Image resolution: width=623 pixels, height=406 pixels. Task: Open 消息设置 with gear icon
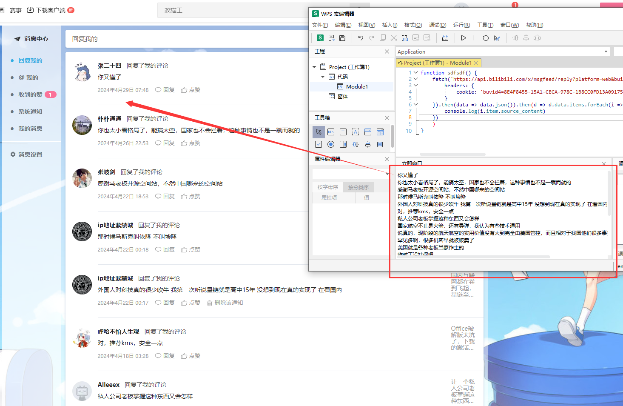click(26, 154)
